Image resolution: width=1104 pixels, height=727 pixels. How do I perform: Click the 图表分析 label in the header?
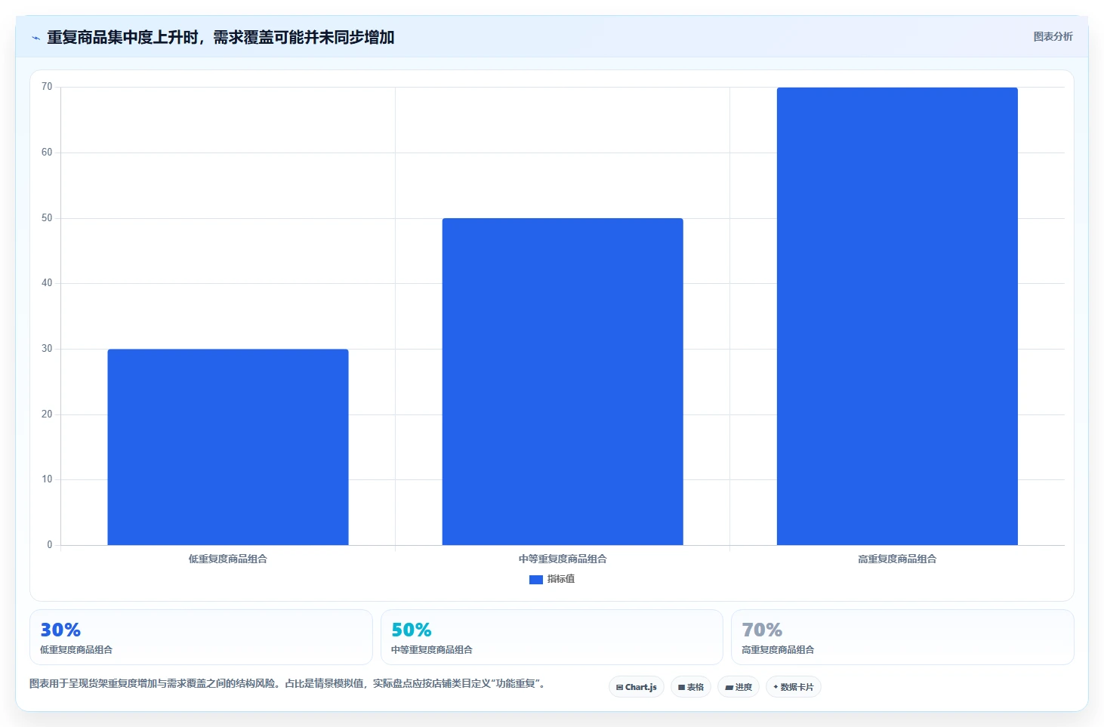(x=1053, y=36)
